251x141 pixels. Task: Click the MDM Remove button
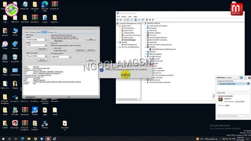42,60
